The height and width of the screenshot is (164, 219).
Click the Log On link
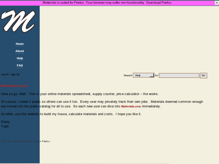(x=5, y=74)
